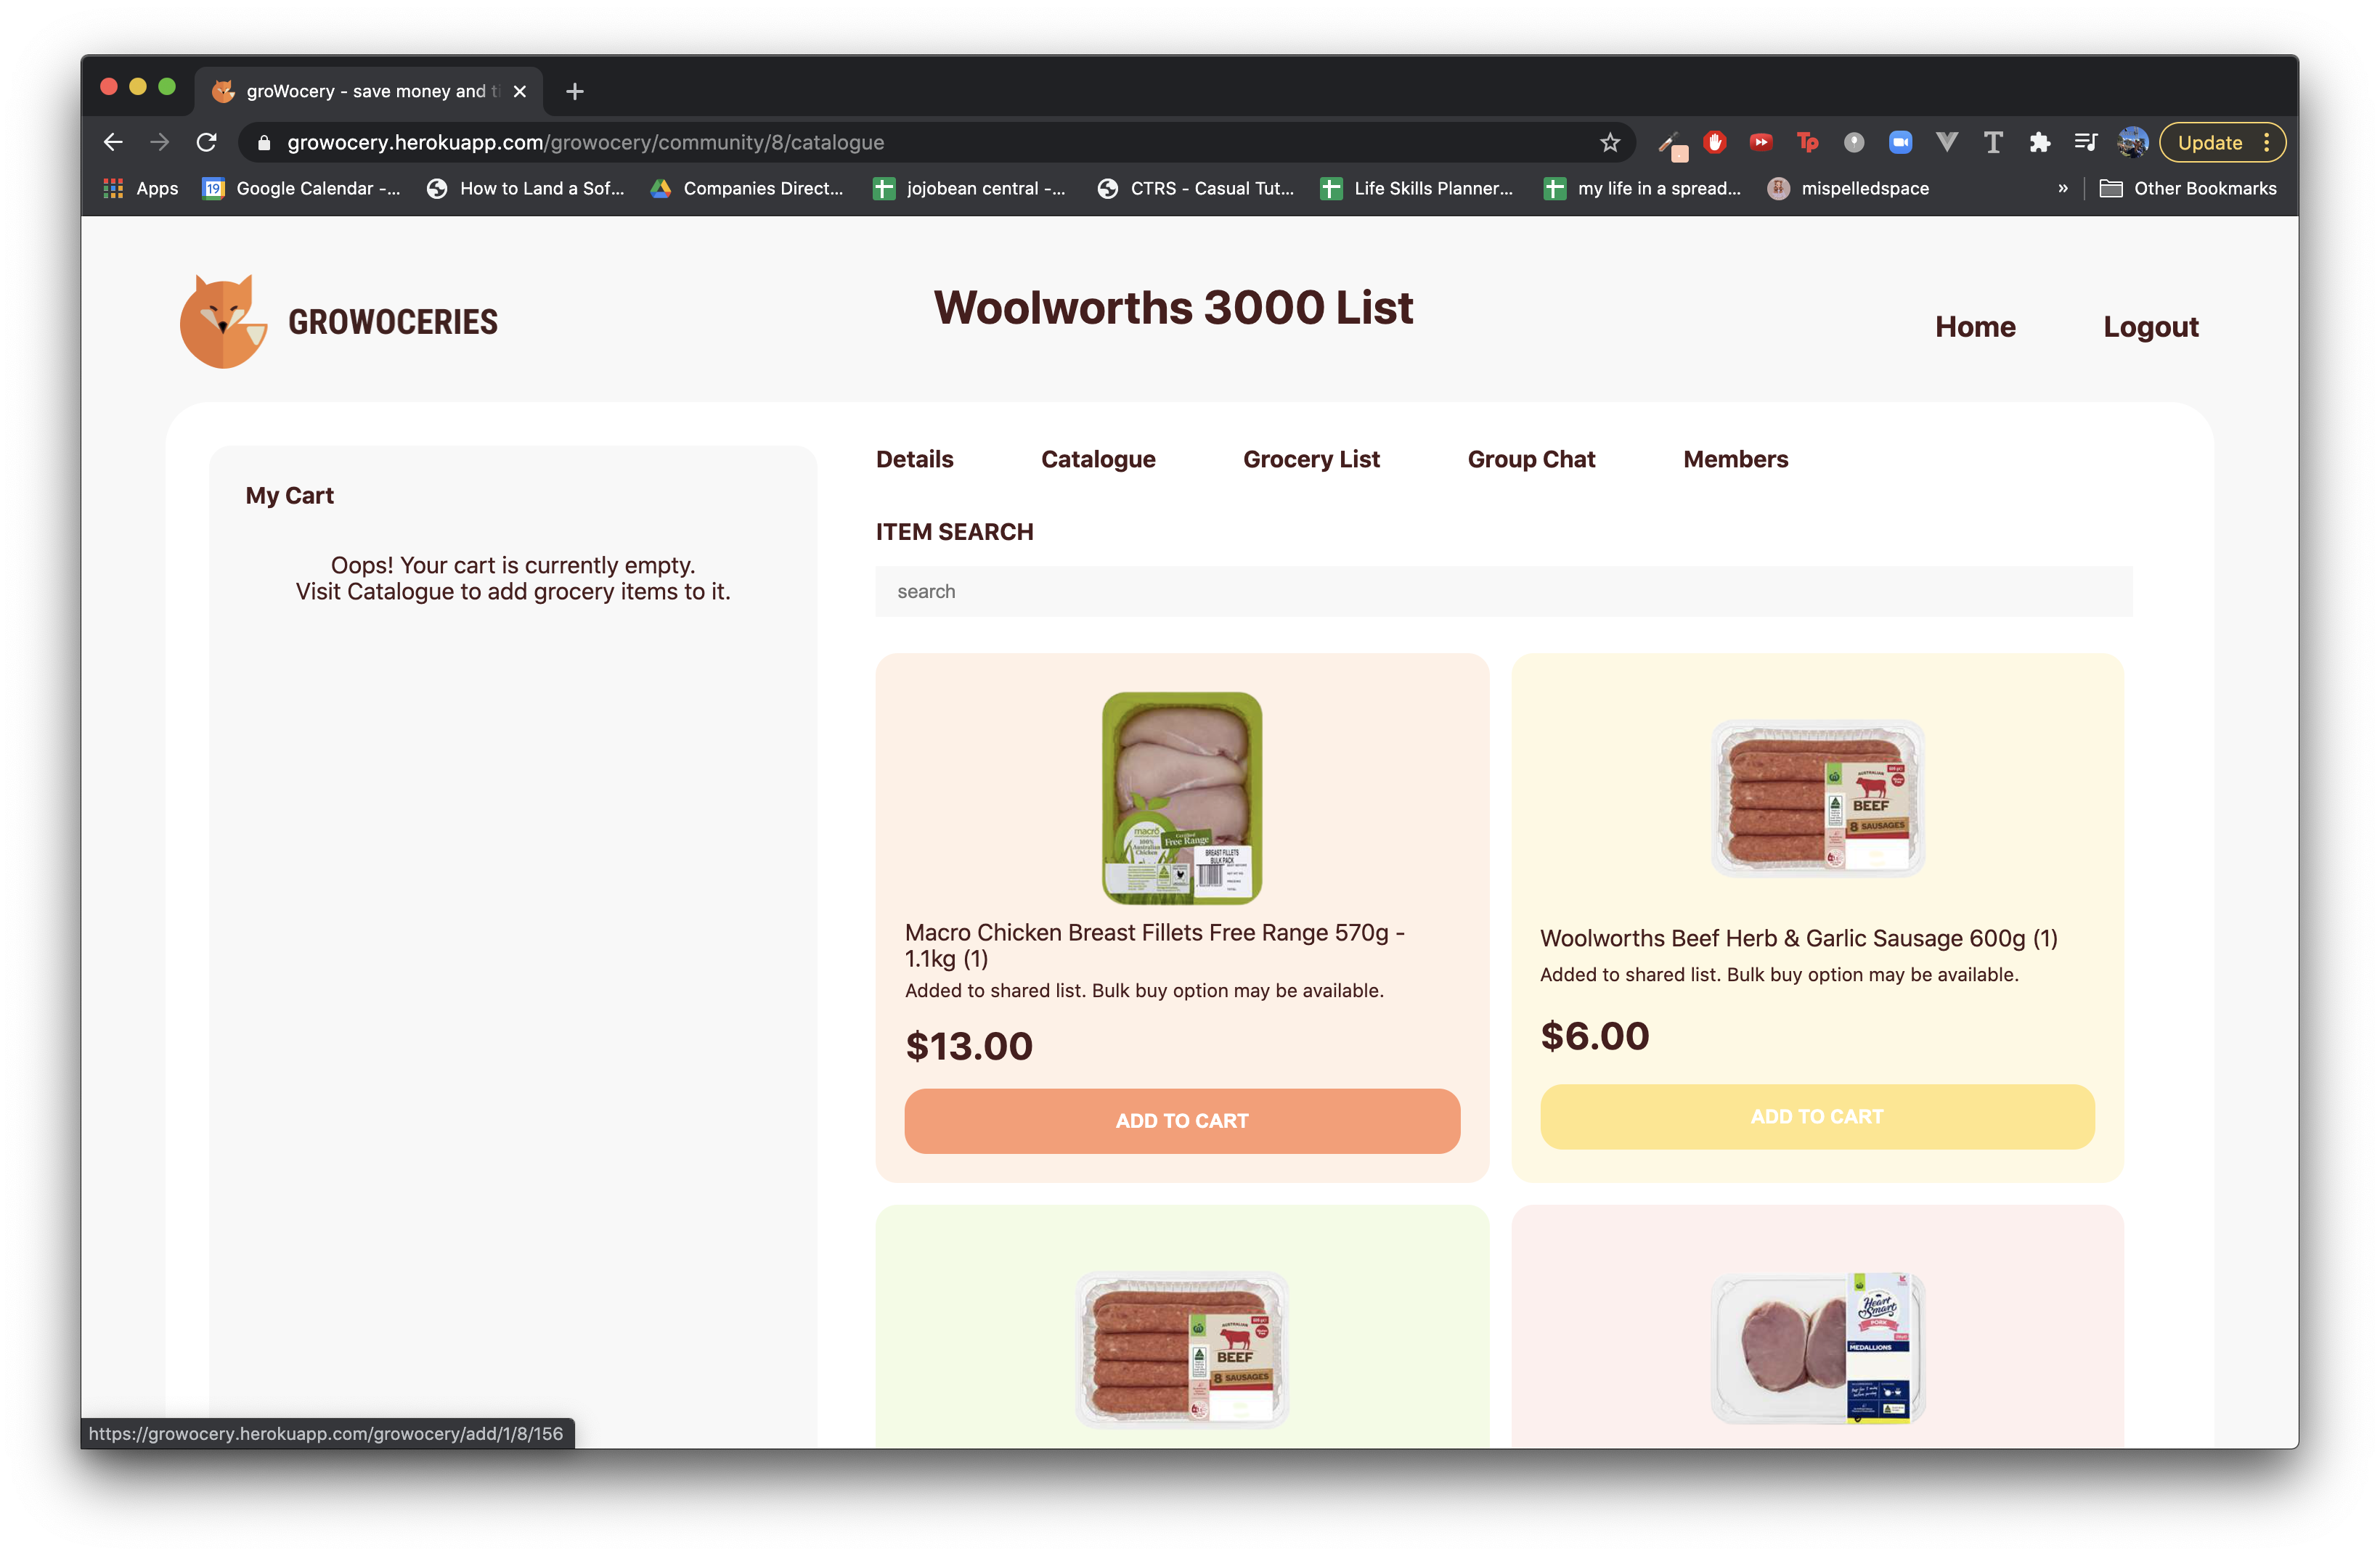Open the media control playlist icon
The height and width of the screenshot is (1556, 2380).
point(2085,143)
